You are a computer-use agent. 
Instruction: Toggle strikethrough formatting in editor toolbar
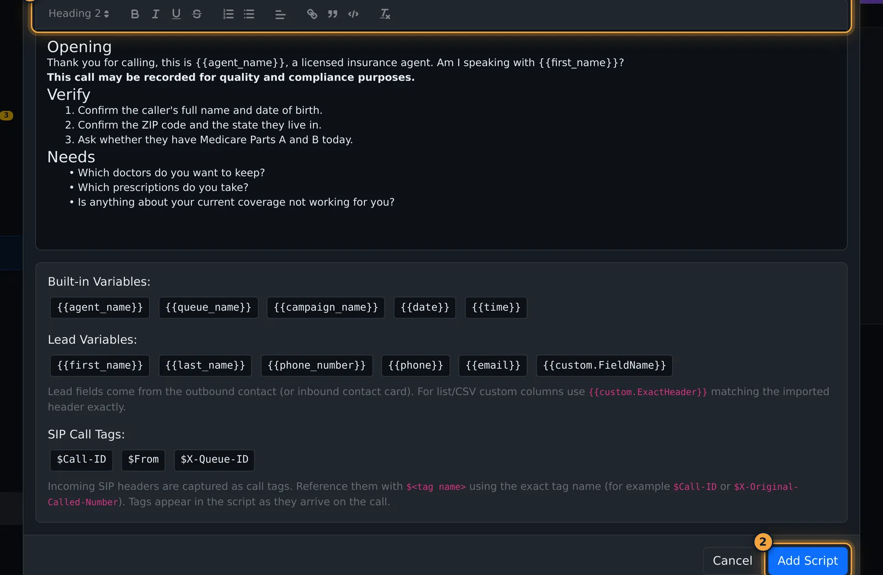(197, 14)
